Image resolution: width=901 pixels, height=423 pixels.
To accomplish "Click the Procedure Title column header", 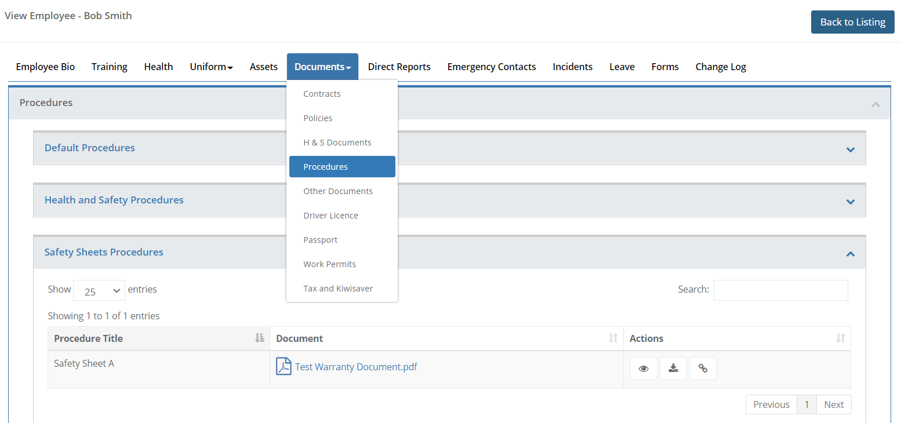I will [158, 338].
